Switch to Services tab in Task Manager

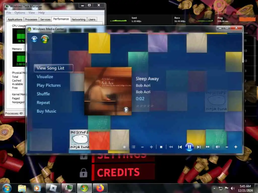click(45, 19)
